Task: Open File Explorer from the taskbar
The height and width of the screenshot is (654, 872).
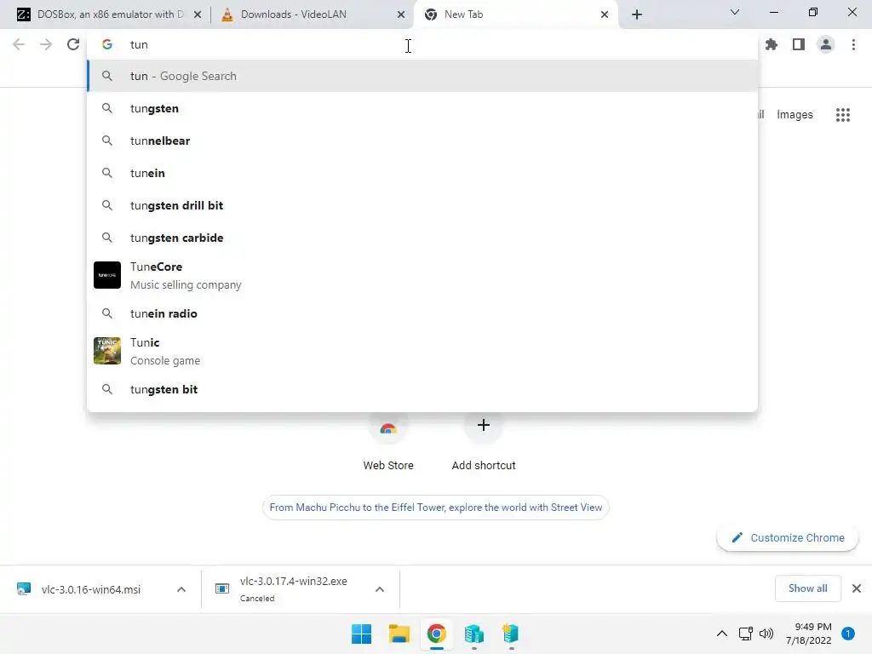Action: click(399, 634)
